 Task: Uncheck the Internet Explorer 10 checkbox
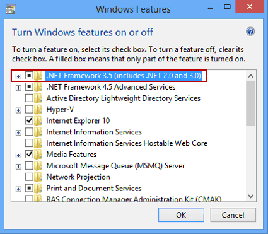tap(29, 120)
